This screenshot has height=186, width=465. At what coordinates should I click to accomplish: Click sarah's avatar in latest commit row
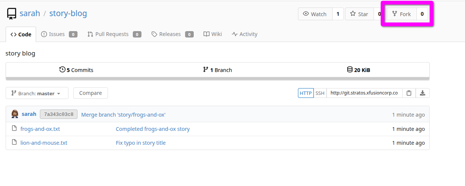pos(15,114)
